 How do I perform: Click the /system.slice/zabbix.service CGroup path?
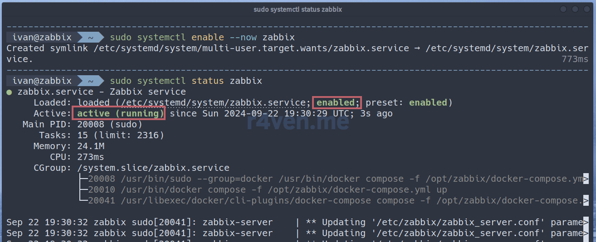tap(153, 168)
